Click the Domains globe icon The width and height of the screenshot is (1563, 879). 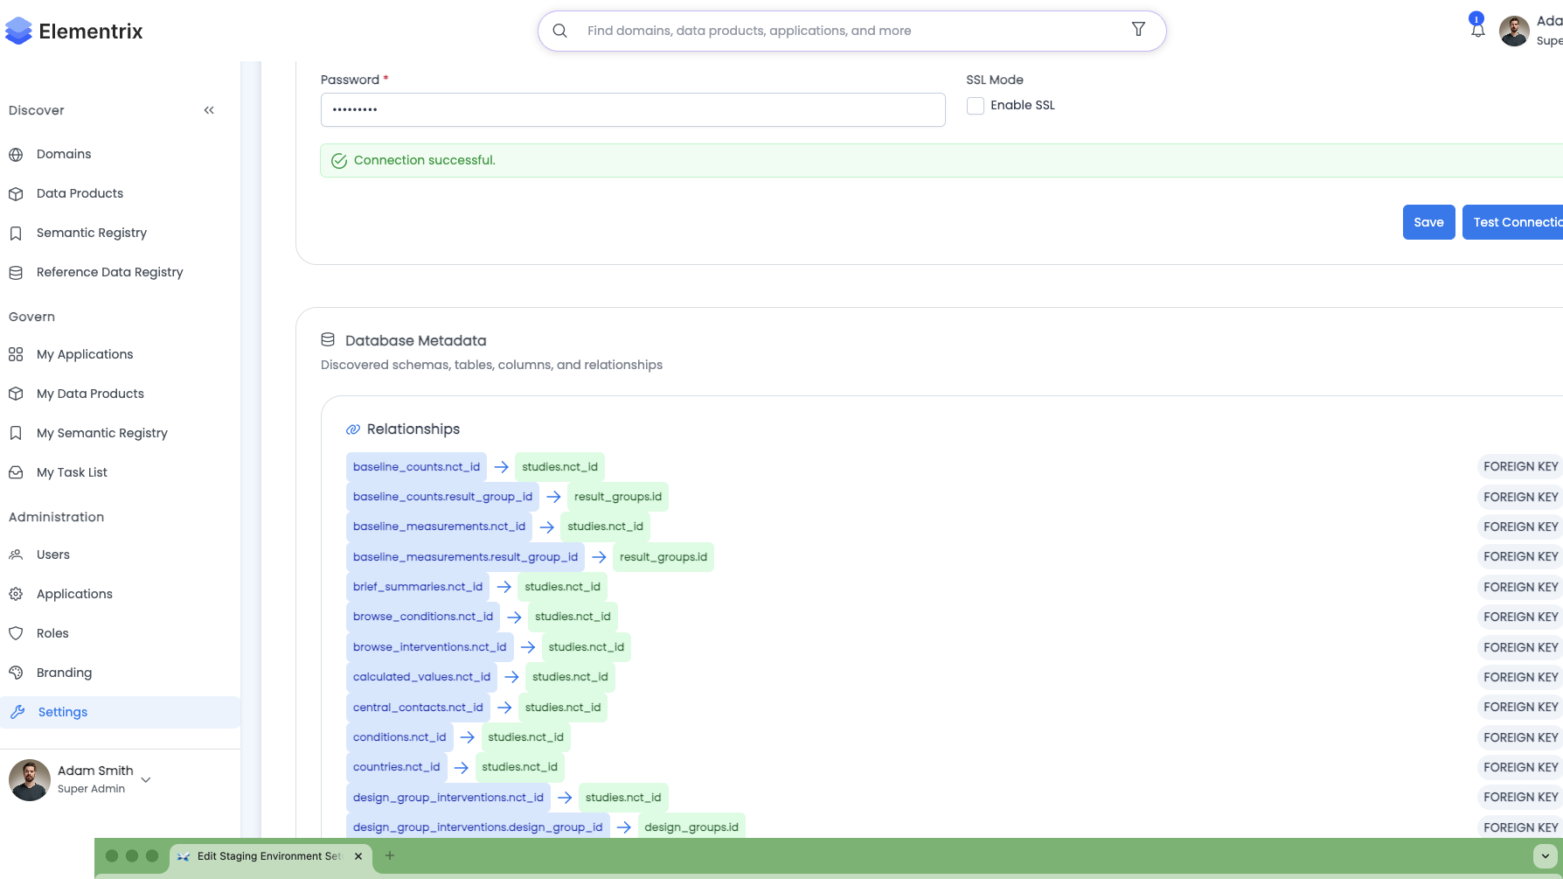coord(16,155)
